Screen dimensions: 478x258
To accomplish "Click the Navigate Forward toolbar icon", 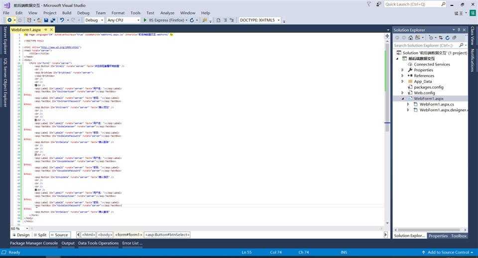I will click(20, 20).
